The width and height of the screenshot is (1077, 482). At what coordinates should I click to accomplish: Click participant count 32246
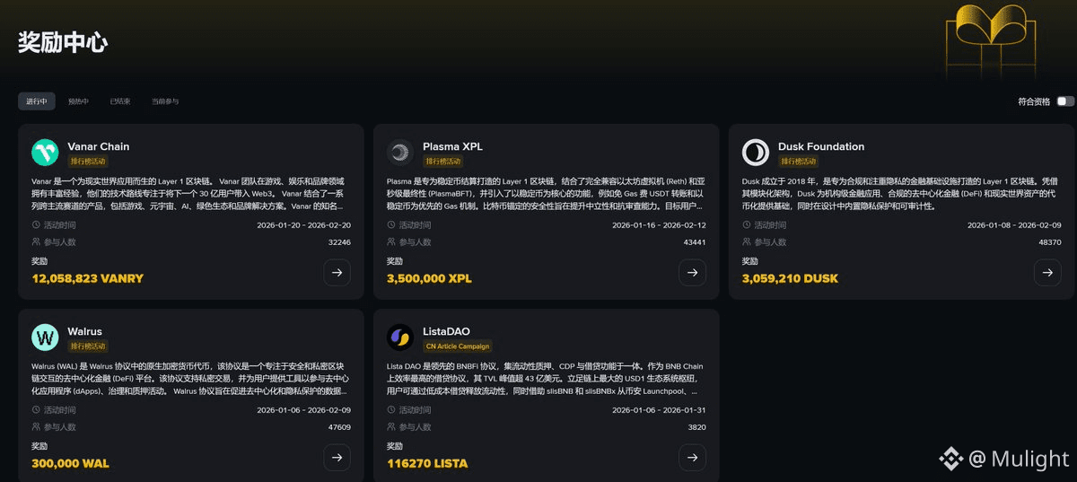tap(339, 242)
